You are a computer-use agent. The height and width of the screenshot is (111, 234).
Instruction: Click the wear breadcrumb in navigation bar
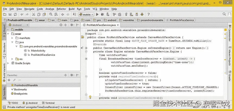pyautogui.click(x=40, y=20)
